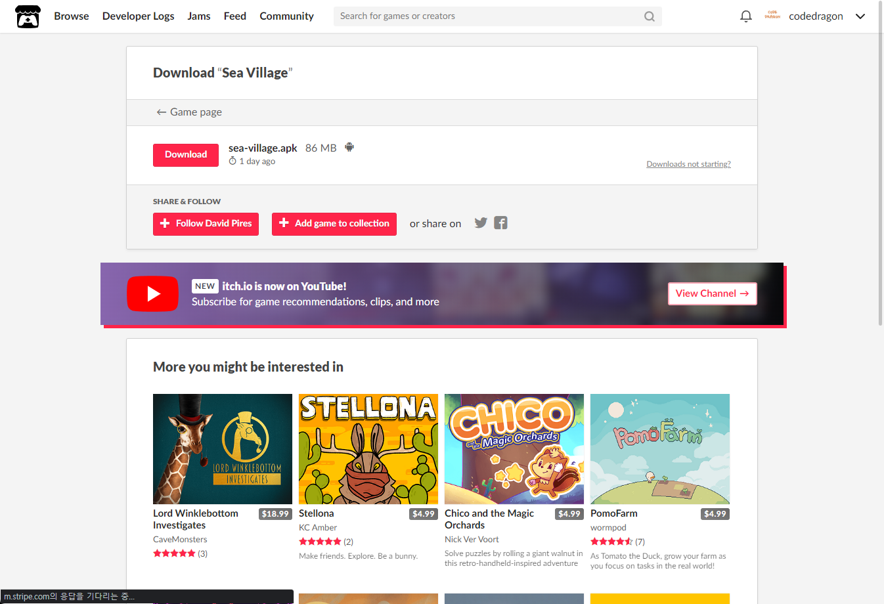Click the codedragon username
The image size is (884, 604).
tap(816, 16)
